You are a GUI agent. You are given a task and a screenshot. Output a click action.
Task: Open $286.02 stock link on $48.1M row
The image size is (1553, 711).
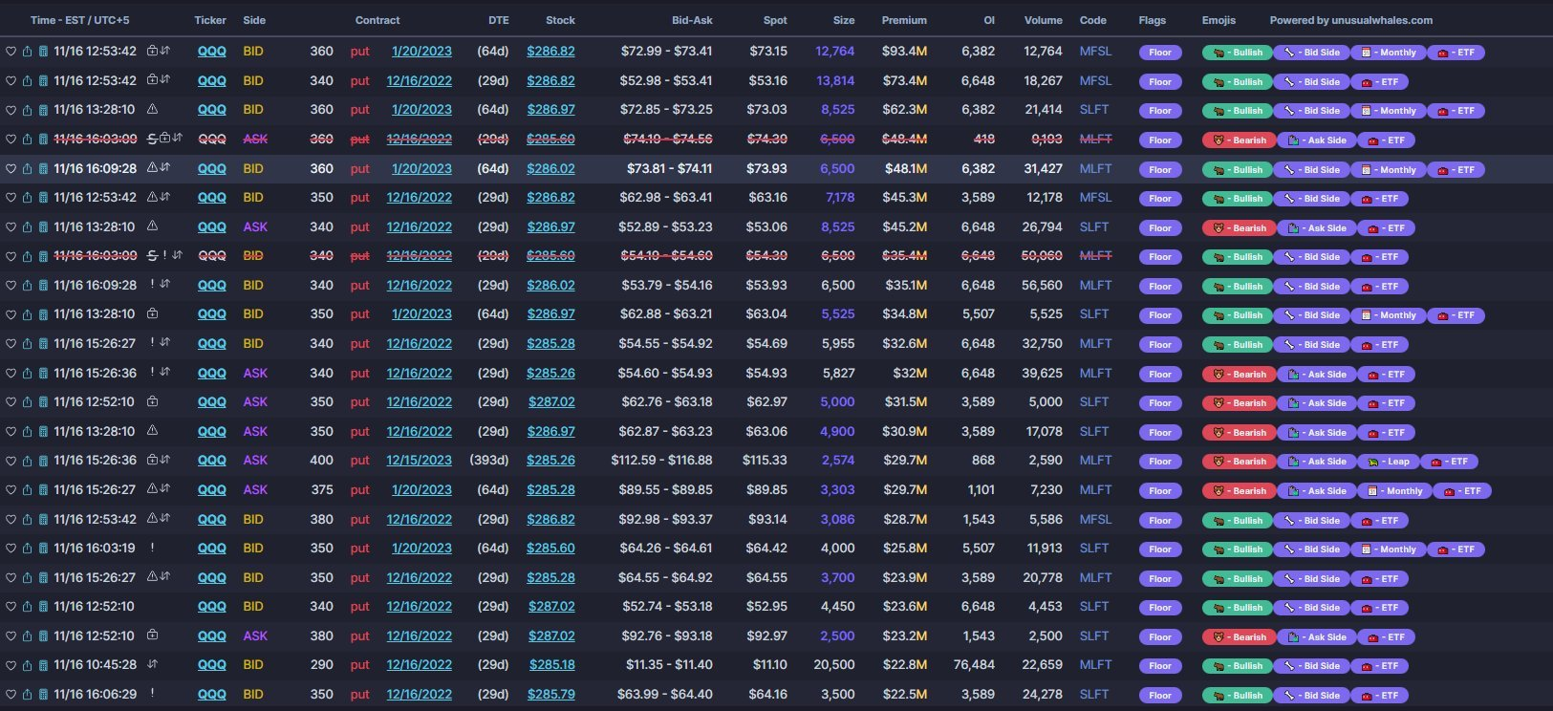point(551,168)
